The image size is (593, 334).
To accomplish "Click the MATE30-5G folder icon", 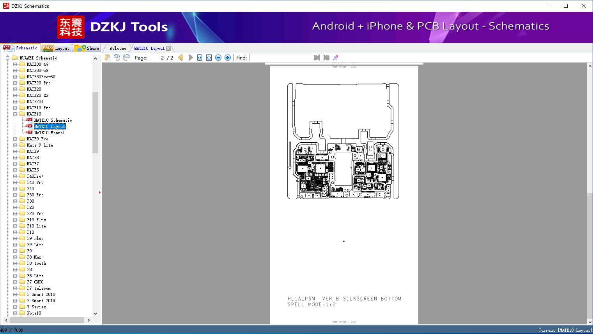I will 22,70.
